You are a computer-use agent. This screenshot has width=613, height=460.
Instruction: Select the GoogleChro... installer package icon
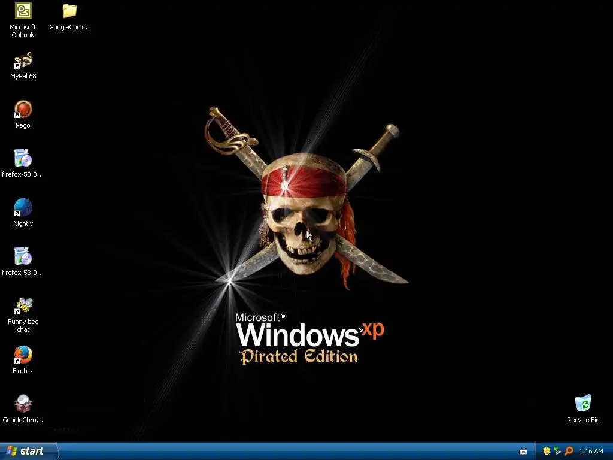[x=23, y=404]
